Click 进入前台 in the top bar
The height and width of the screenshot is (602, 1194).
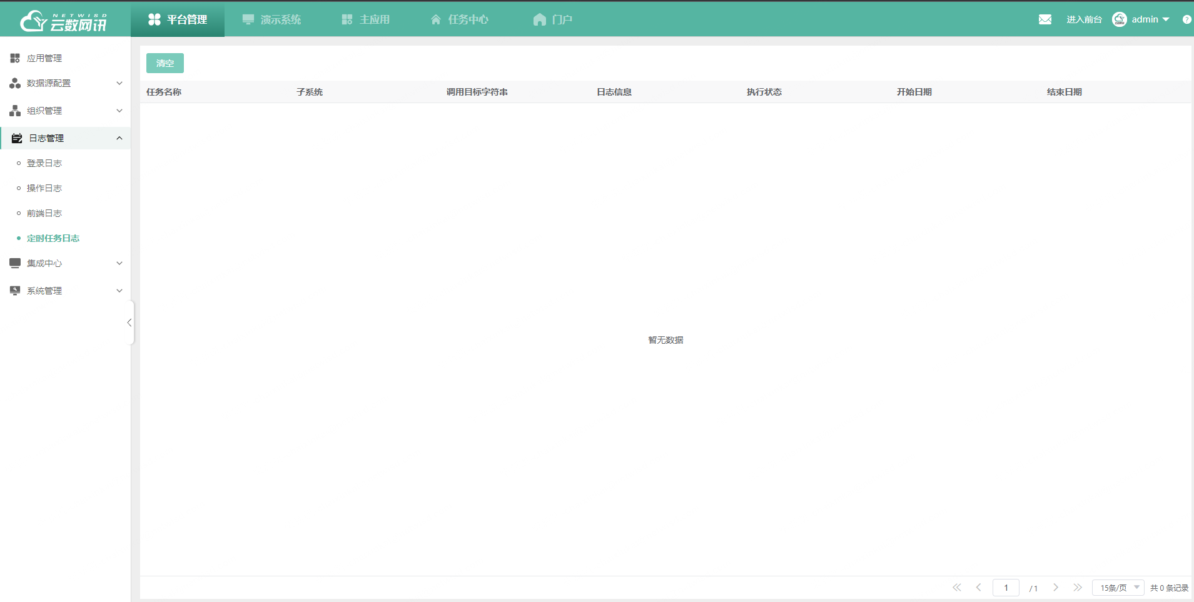pos(1084,19)
